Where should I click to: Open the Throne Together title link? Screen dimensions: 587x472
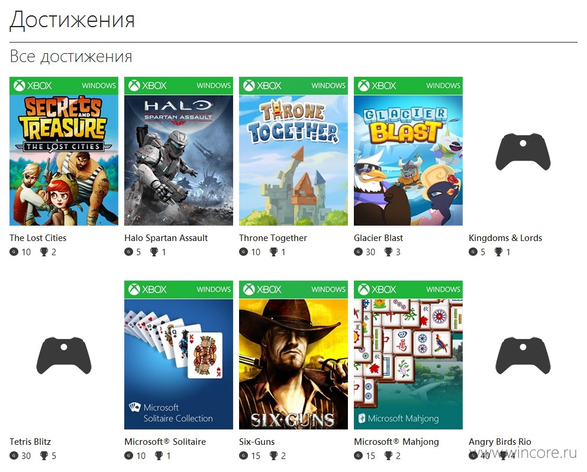(x=273, y=238)
